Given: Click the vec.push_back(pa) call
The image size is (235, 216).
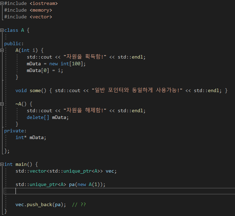Looking at the screenshot, I should [x=41, y=205].
